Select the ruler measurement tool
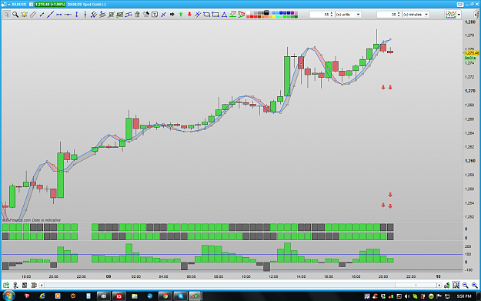Image resolution: width=481 pixels, height=301 pixels. pos(33,15)
